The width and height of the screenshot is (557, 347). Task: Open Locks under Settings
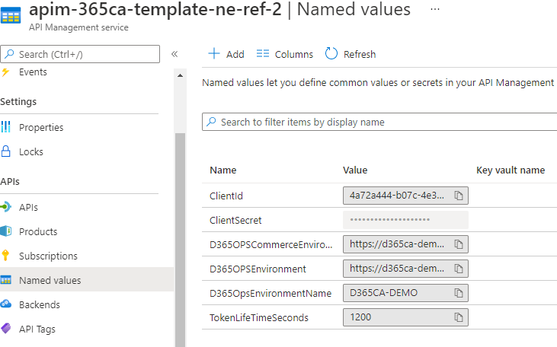tap(31, 152)
